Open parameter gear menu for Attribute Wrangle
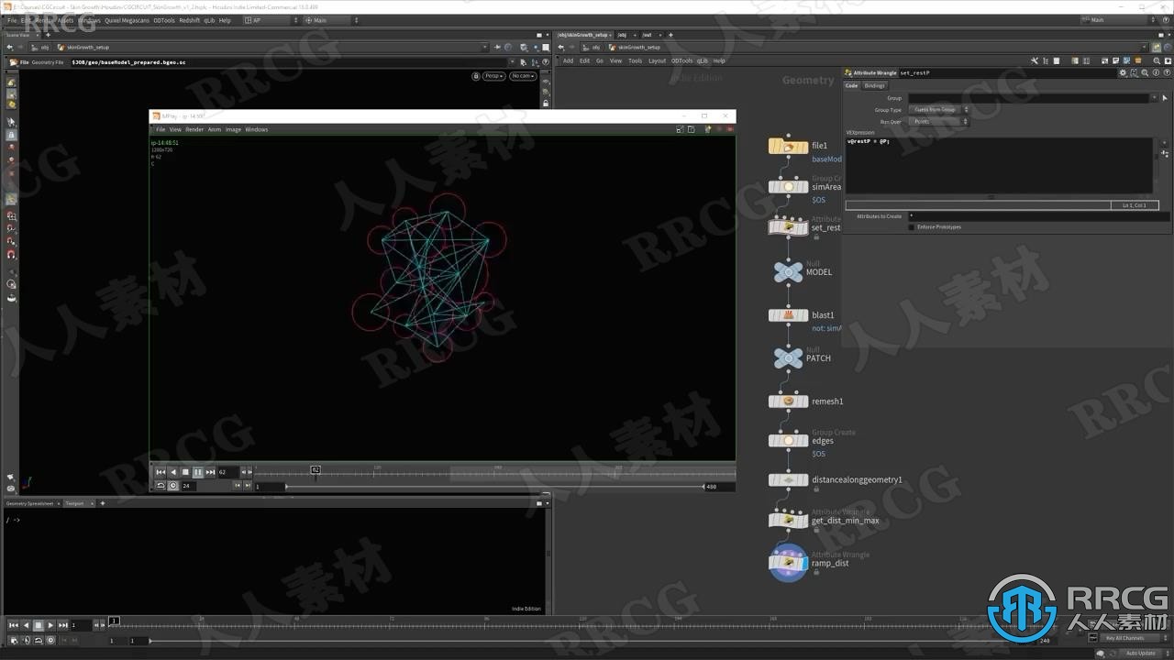This screenshot has height=660, width=1174. (x=1124, y=72)
